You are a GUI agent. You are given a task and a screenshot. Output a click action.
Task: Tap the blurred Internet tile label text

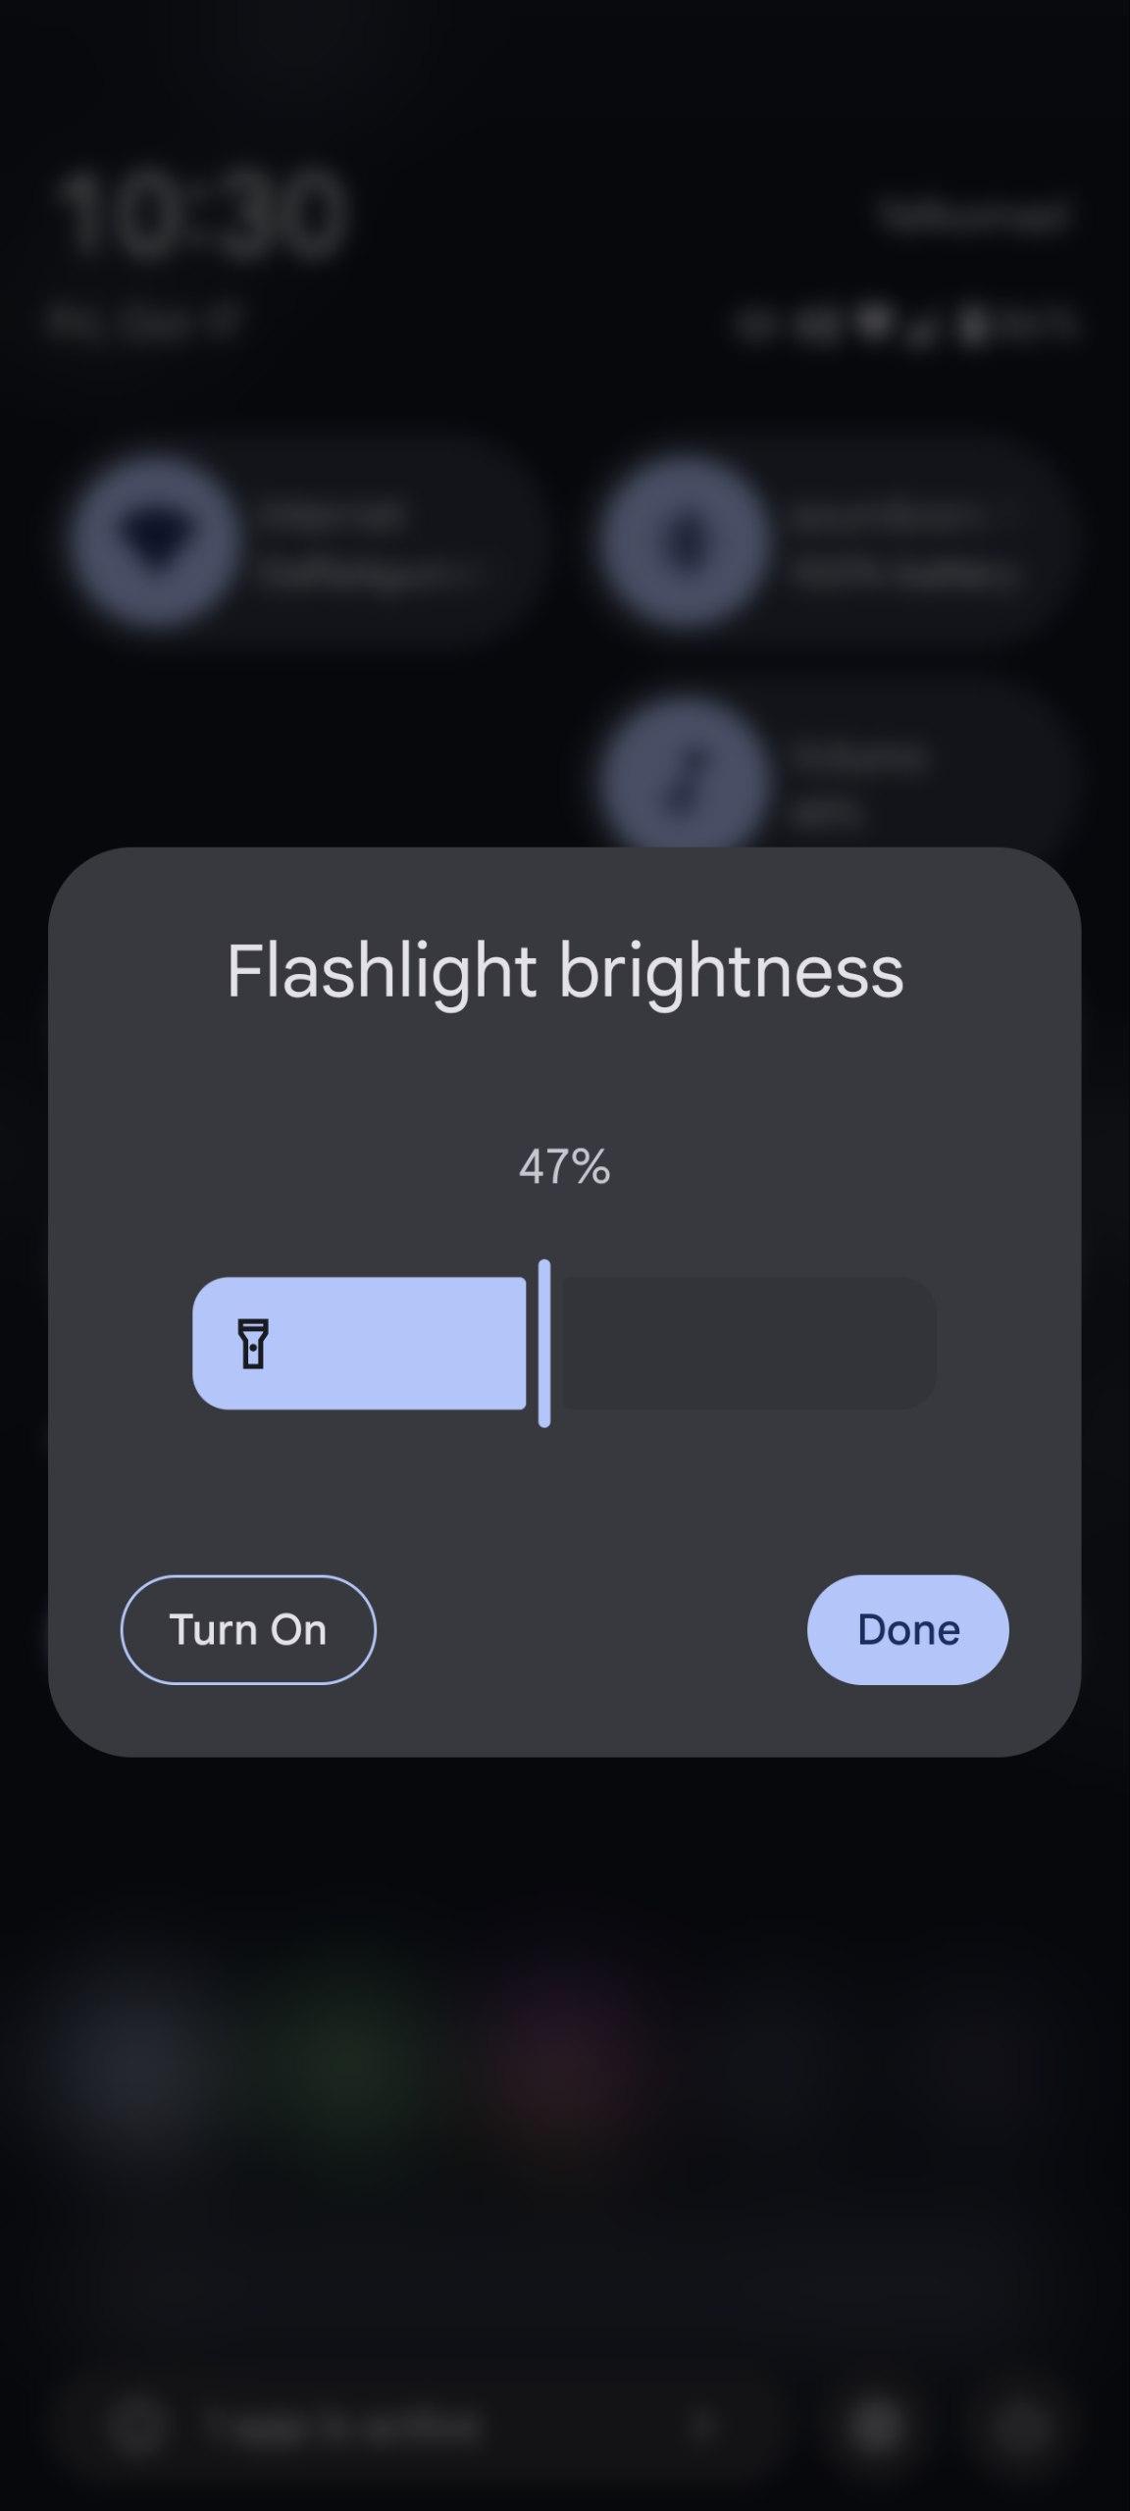point(334,514)
